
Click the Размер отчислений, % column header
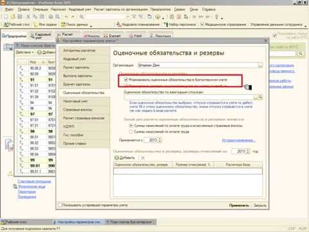tap(193, 164)
